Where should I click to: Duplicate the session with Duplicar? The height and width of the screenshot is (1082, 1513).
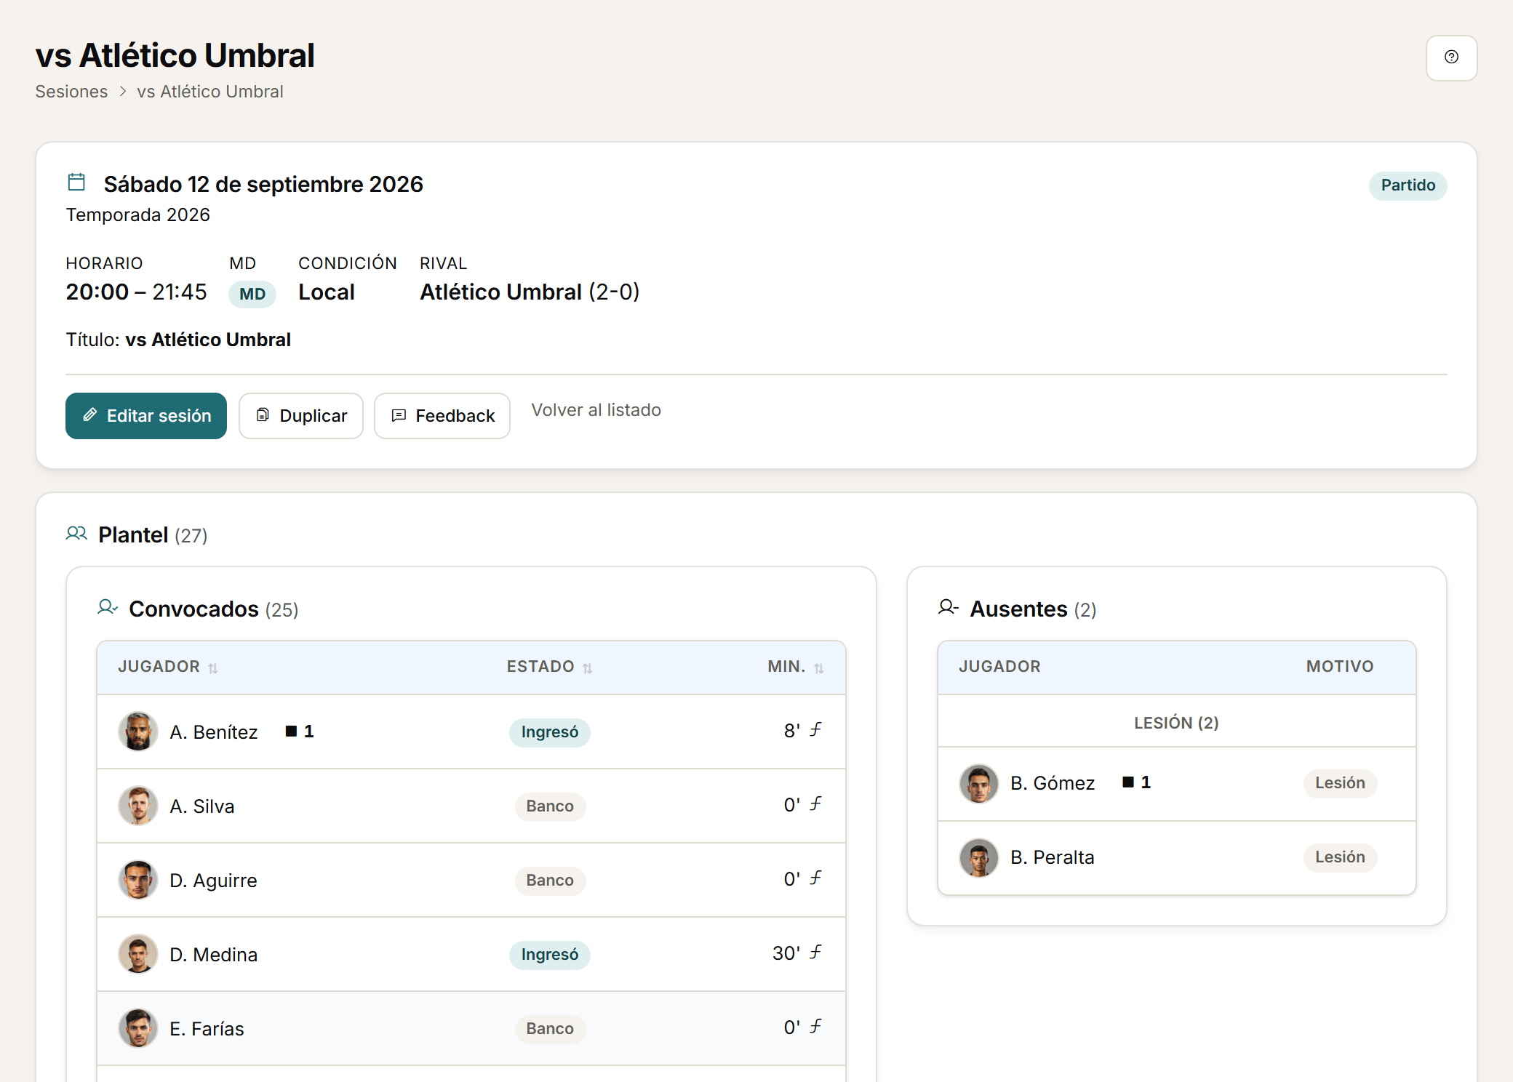click(x=301, y=416)
